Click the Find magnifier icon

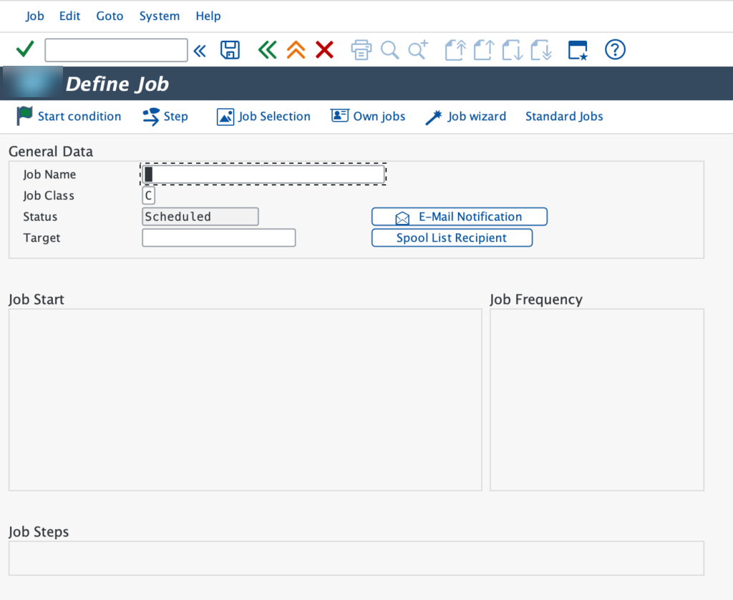pos(389,50)
